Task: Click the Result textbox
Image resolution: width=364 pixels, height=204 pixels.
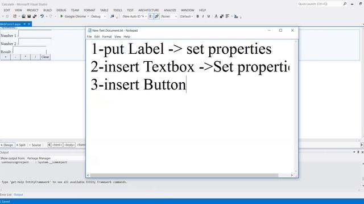Action: (x=30, y=50)
